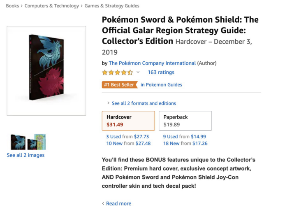Open the 163 ratings link
This screenshot has width=285, height=210.
(x=161, y=72)
